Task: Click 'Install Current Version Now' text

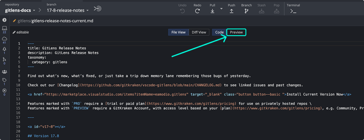Action: [315, 94]
